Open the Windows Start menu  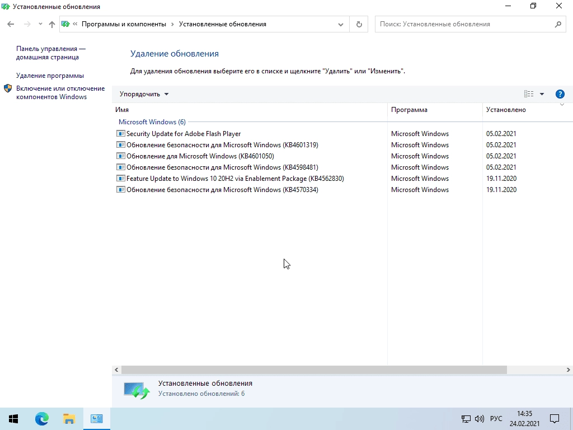[13, 419]
